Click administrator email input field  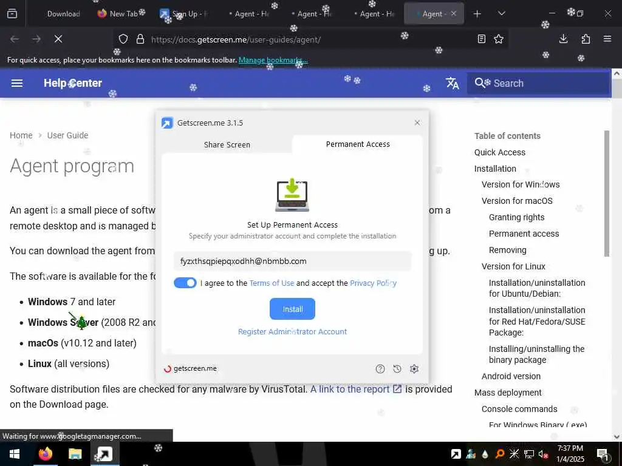point(292,261)
